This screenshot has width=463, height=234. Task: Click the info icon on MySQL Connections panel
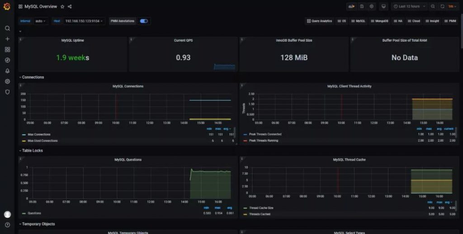20,86
